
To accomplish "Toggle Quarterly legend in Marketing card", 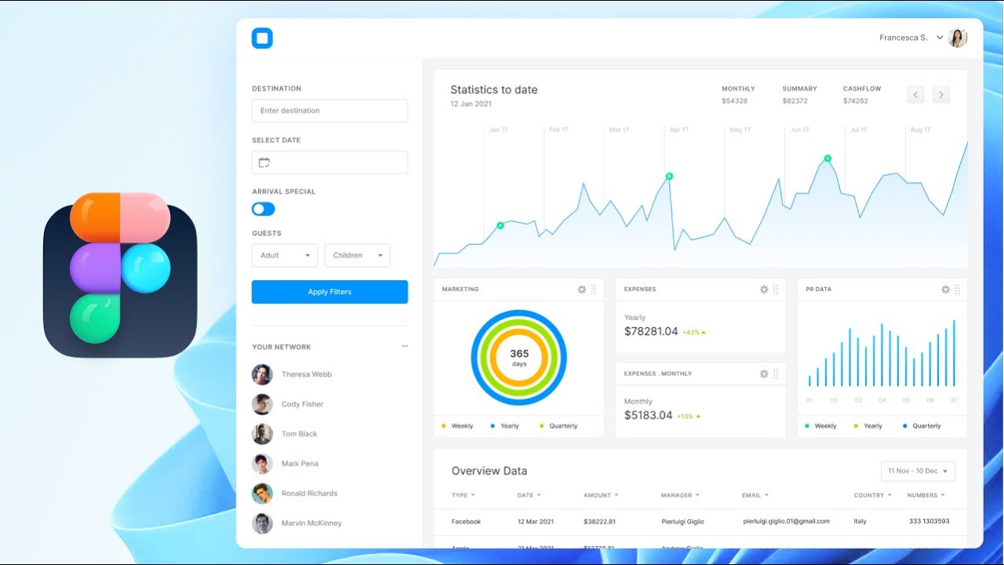I will pyautogui.click(x=558, y=426).
